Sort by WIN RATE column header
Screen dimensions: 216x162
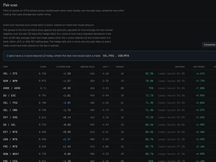pos(180,67)
